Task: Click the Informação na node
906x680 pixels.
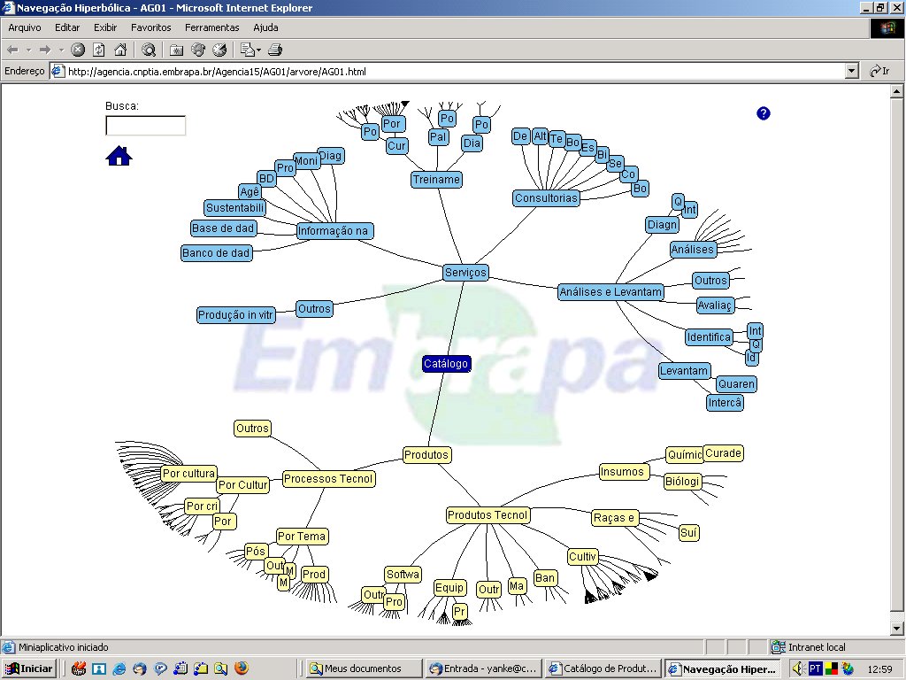Action: pyautogui.click(x=334, y=231)
